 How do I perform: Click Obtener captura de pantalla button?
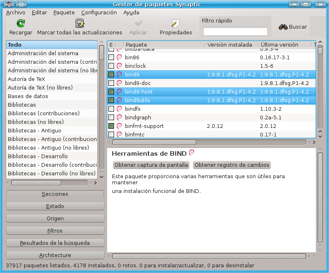coord(151,165)
